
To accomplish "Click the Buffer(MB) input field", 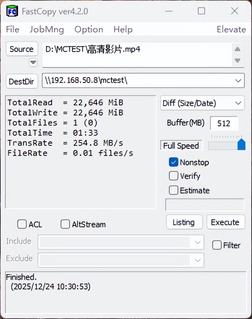I will 224,123.
